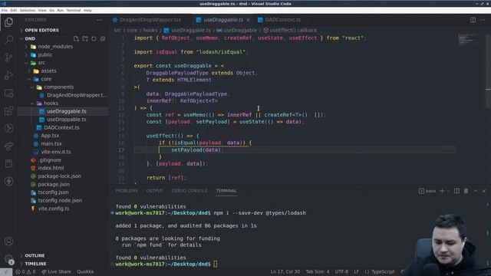Change indentation via Tab Size: 4
491x276 pixels.
click(x=318, y=271)
